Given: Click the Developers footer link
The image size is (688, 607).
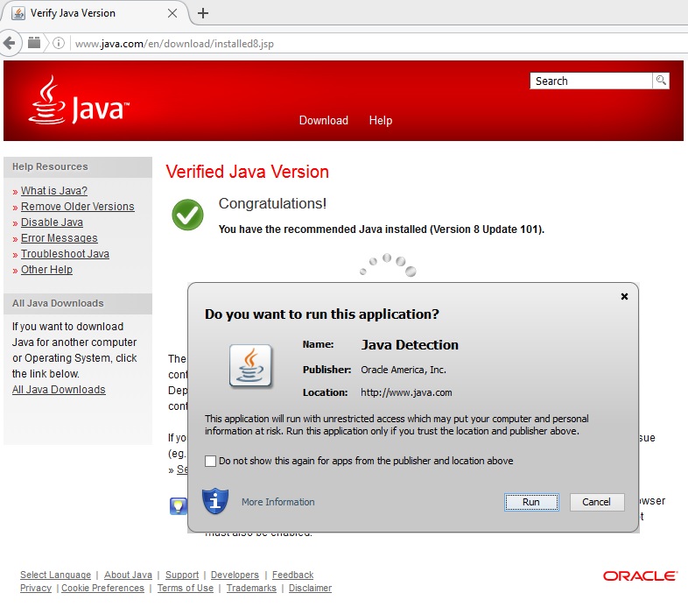Looking at the screenshot, I should tap(235, 575).
